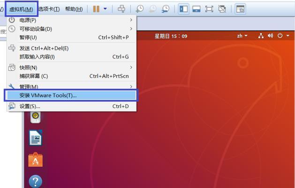Screen dimensions: 295x188
Task: Enter full screen mode toolbar icon
Action: click(209, 9)
